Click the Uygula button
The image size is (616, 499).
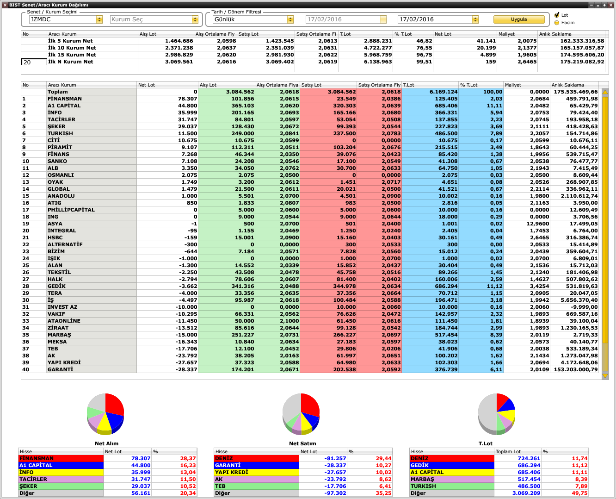[519, 19]
